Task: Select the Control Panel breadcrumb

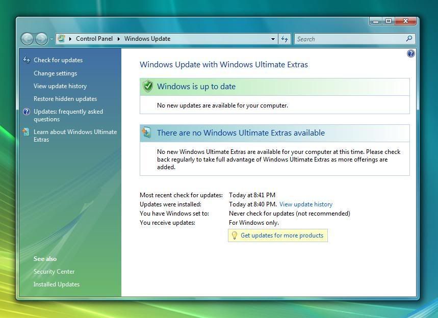Action: (x=94, y=39)
